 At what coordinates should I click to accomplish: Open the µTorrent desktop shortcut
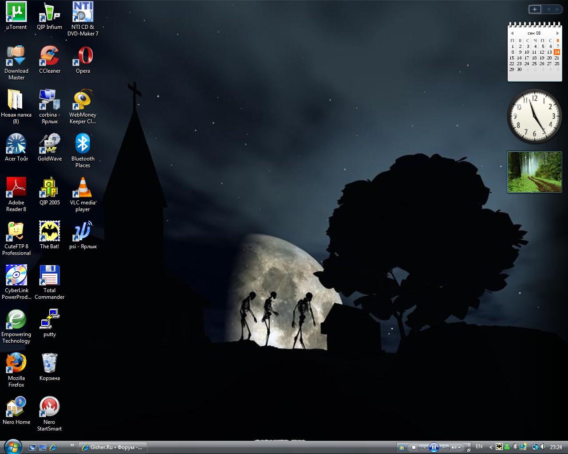click(x=16, y=12)
